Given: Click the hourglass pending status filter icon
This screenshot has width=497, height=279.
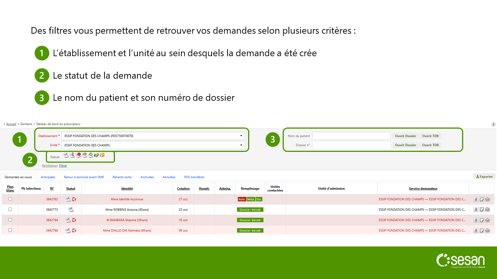Looking at the screenshot, I should coord(72,155).
